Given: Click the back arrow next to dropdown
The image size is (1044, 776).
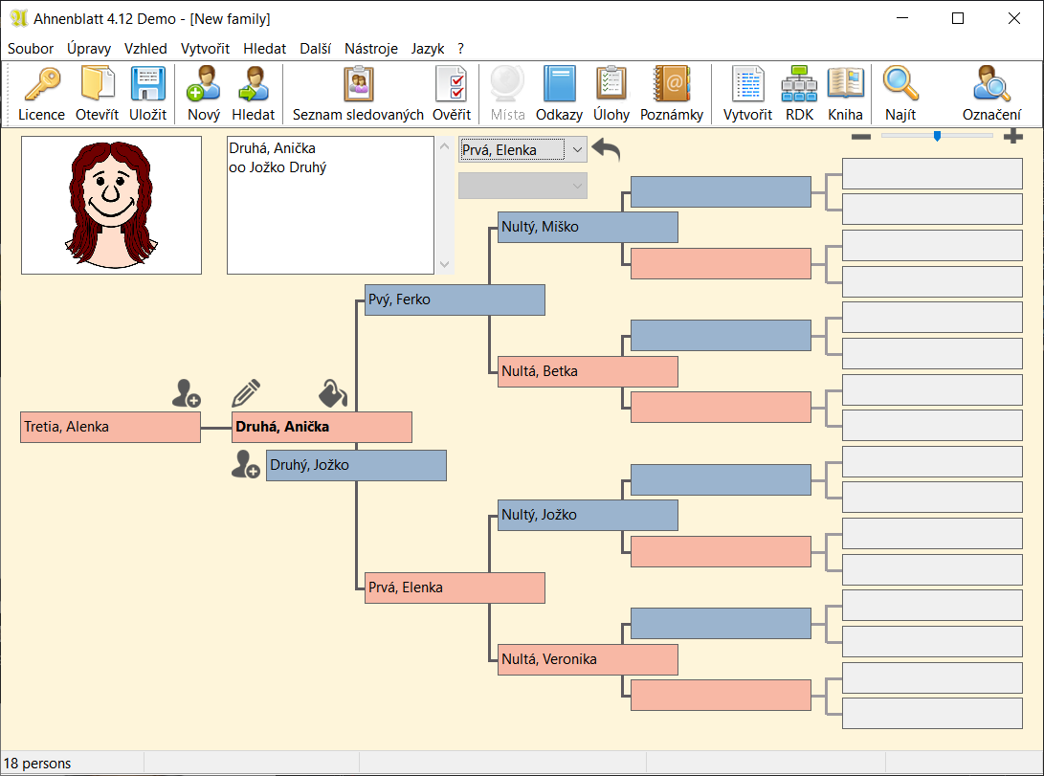Looking at the screenshot, I should pos(606,150).
